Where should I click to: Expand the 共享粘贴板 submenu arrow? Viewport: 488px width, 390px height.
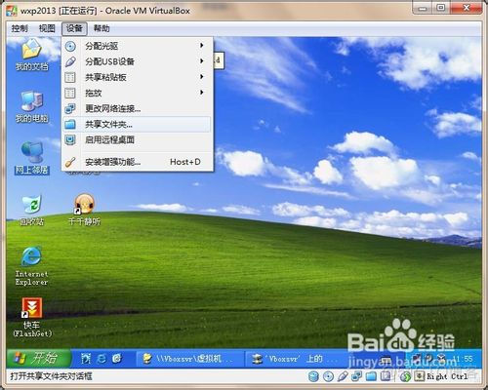point(202,77)
